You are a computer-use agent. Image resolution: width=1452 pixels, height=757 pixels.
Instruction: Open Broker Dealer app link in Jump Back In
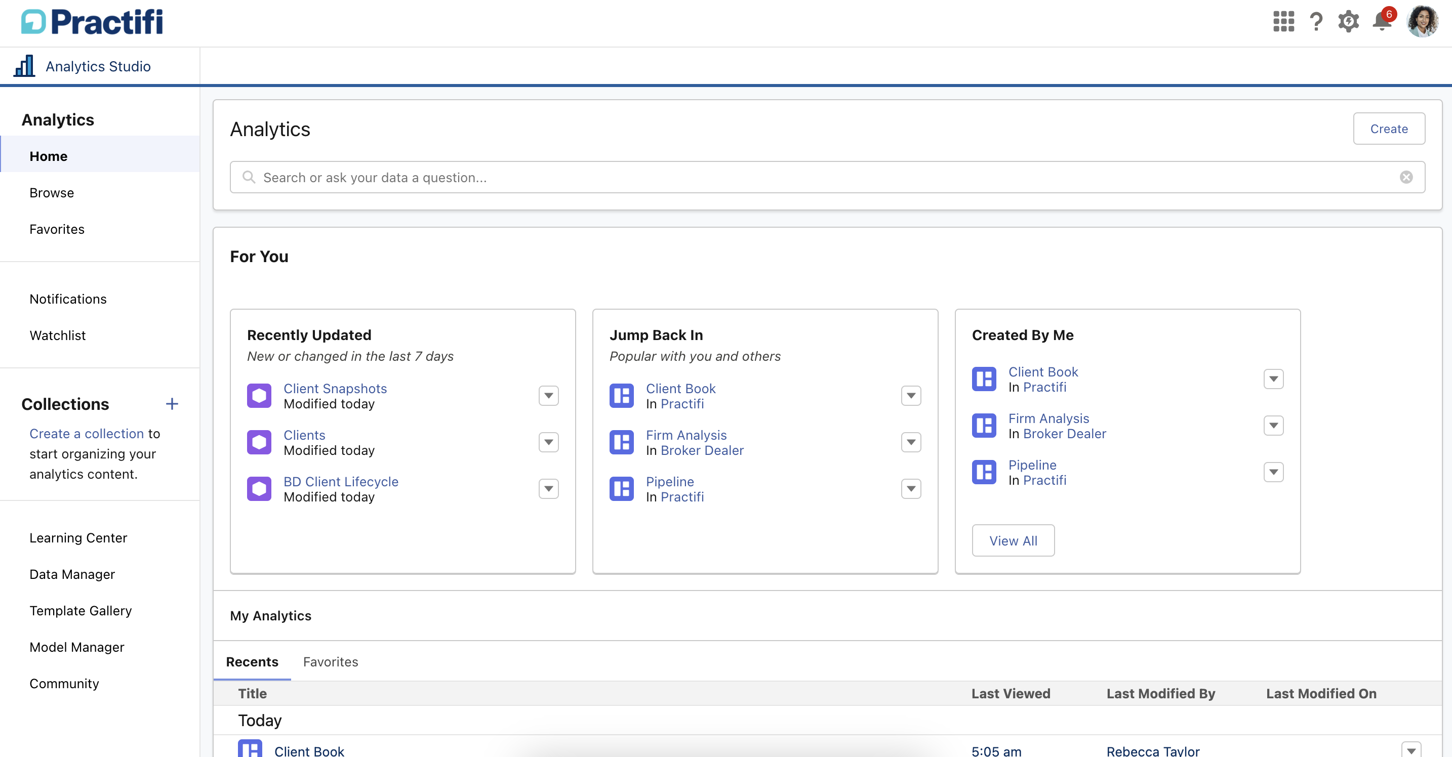[x=702, y=450]
